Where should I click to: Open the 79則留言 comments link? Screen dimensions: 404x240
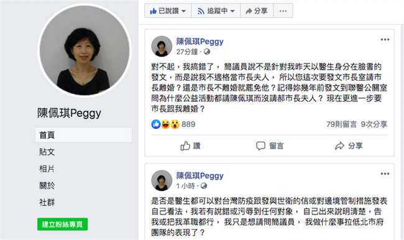click(x=341, y=124)
